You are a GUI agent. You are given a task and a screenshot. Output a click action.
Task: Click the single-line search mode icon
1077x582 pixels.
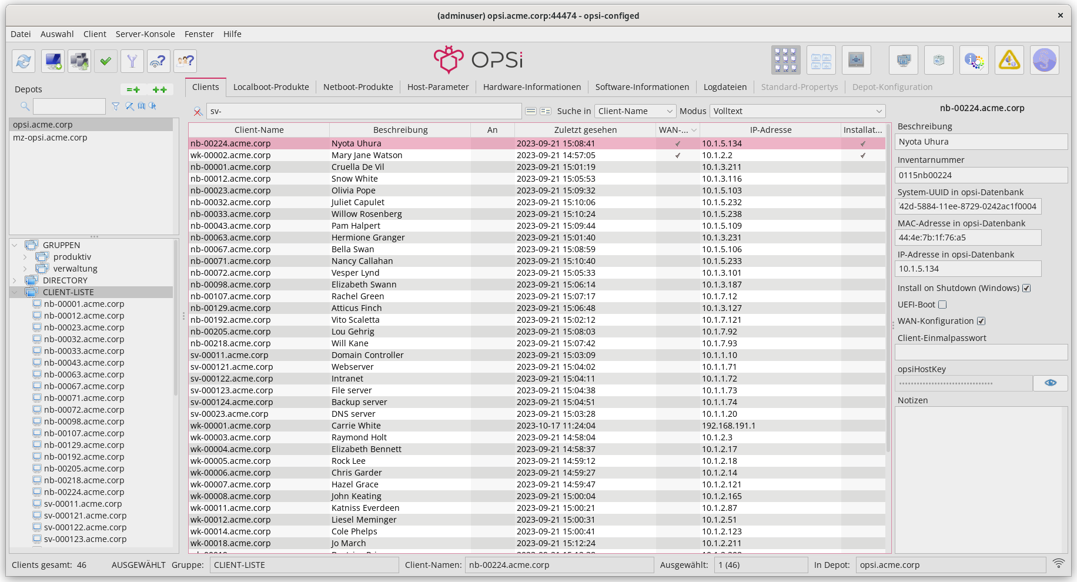tap(531, 111)
